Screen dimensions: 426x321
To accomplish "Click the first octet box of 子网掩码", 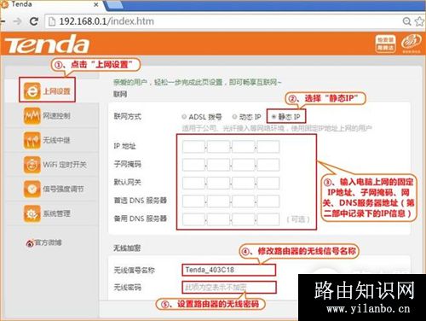I will 193,165.
